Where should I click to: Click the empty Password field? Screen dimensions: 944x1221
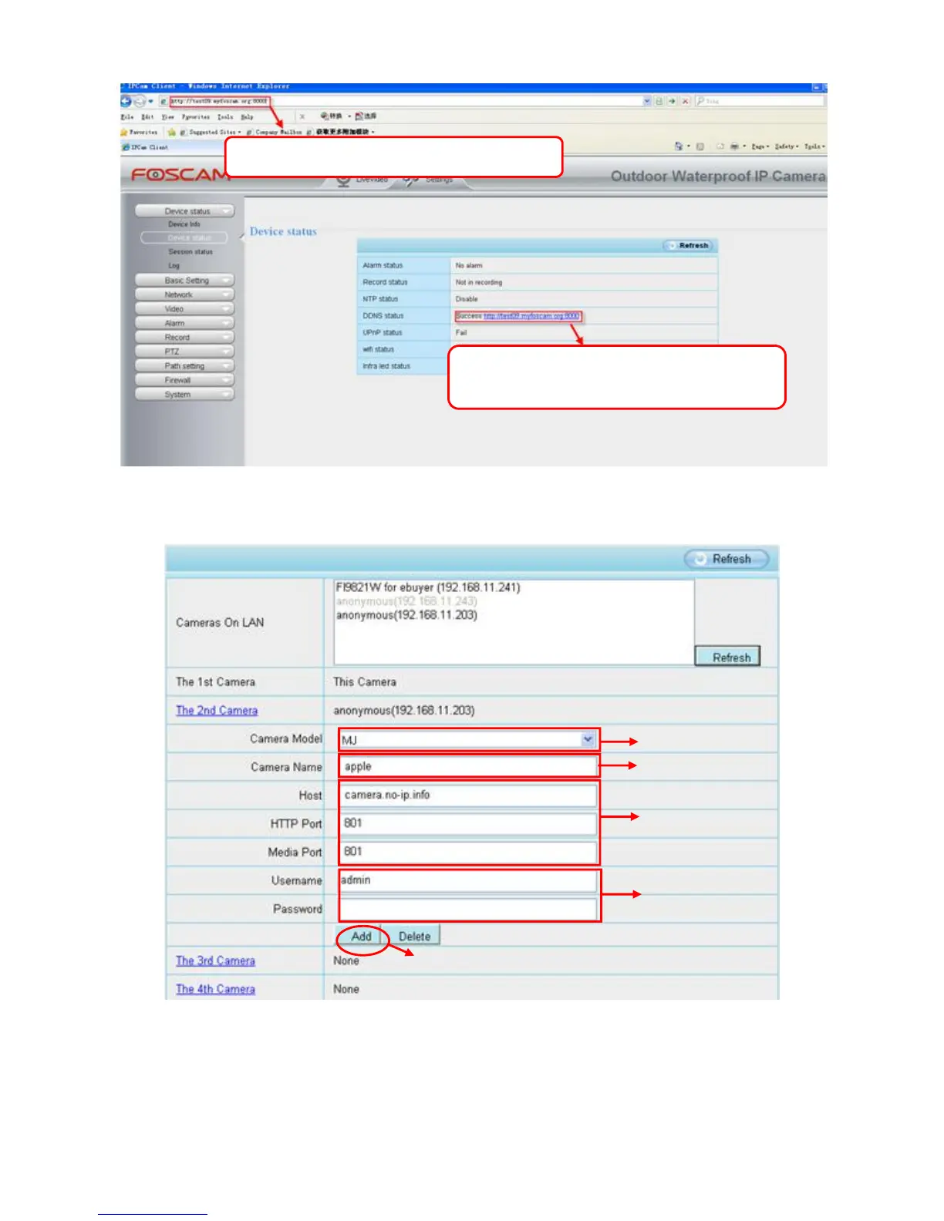(469, 909)
